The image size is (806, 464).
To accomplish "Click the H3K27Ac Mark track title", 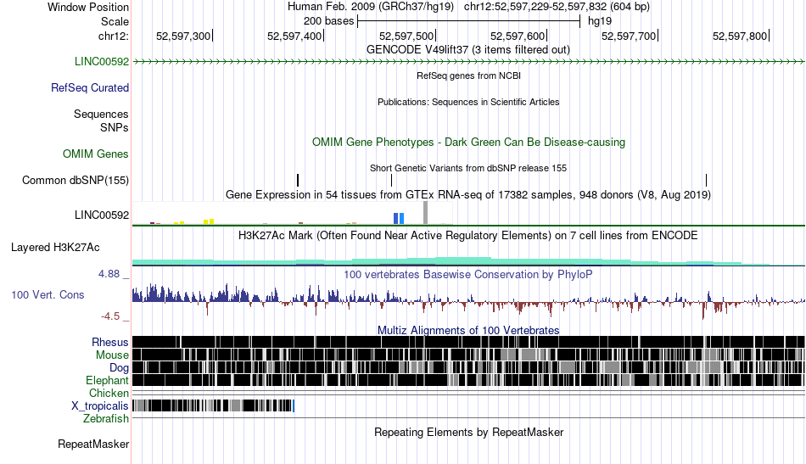I will tap(468, 235).
